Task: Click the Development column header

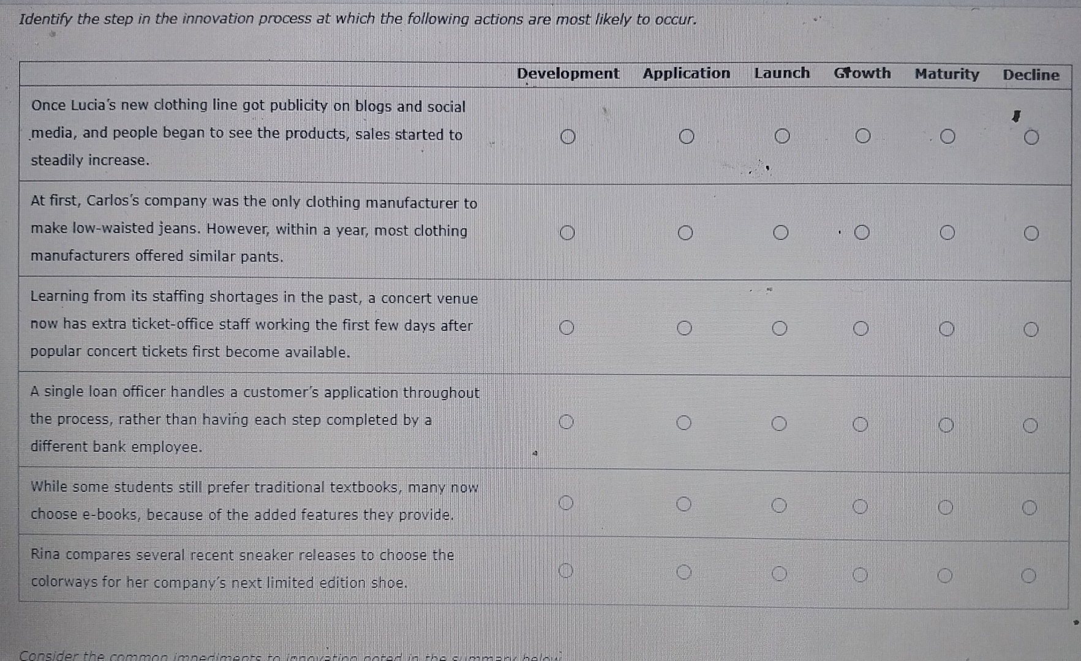Action: pos(568,73)
